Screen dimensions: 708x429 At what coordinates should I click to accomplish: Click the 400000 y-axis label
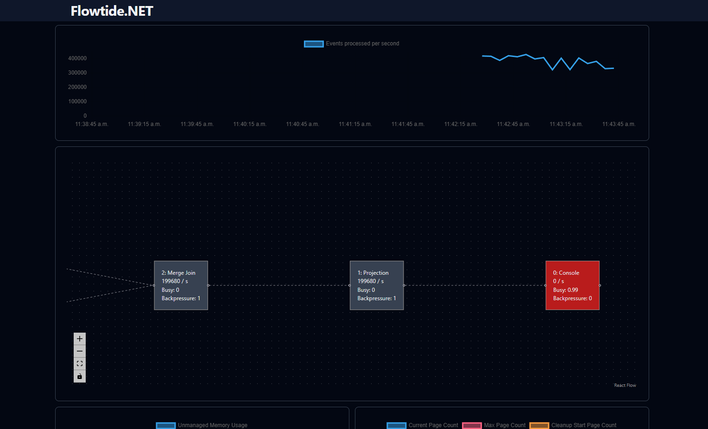tap(77, 58)
